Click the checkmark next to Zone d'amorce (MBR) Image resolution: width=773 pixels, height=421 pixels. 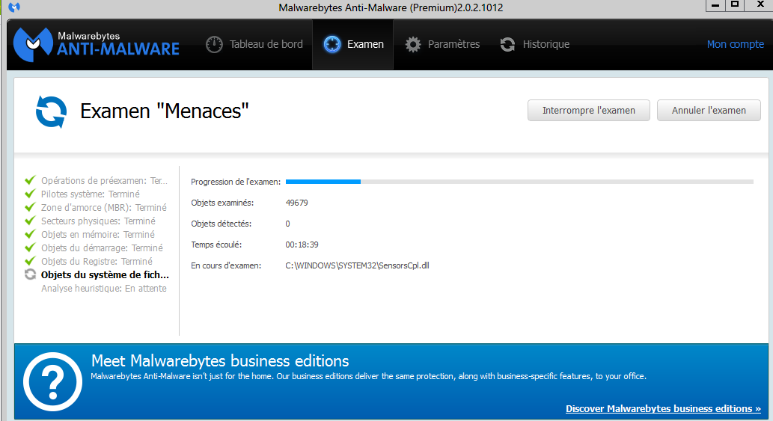pos(30,207)
